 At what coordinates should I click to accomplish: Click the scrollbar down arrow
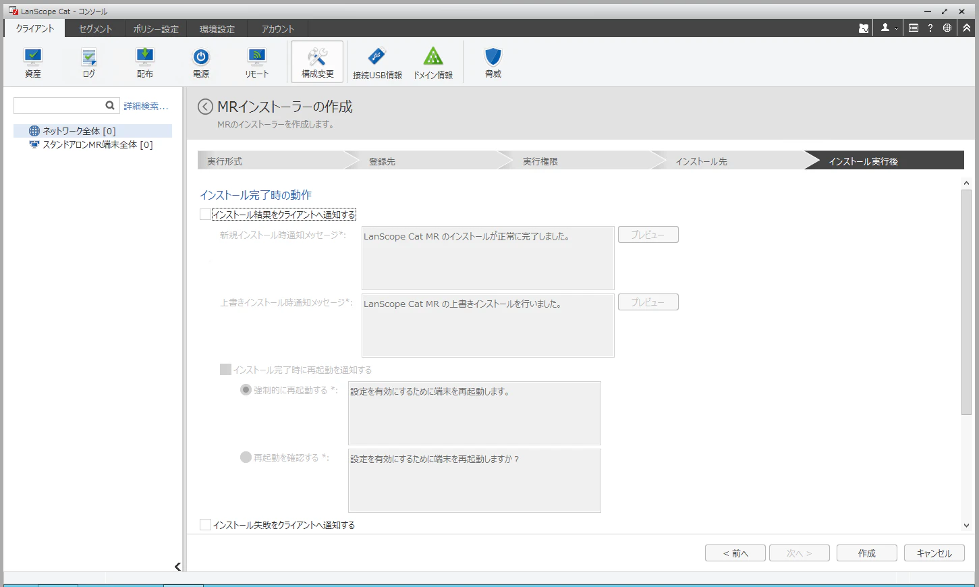pyautogui.click(x=966, y=526)
